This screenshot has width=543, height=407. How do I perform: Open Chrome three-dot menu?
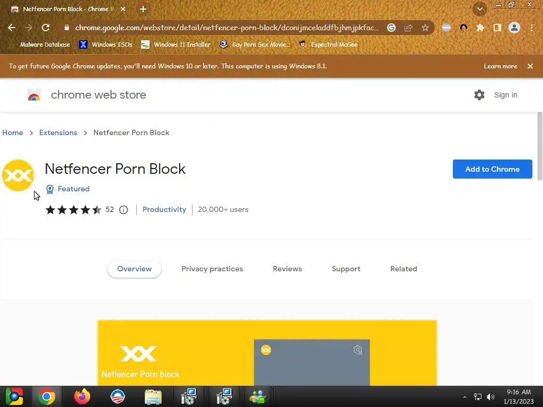click(x=531, y=28)
